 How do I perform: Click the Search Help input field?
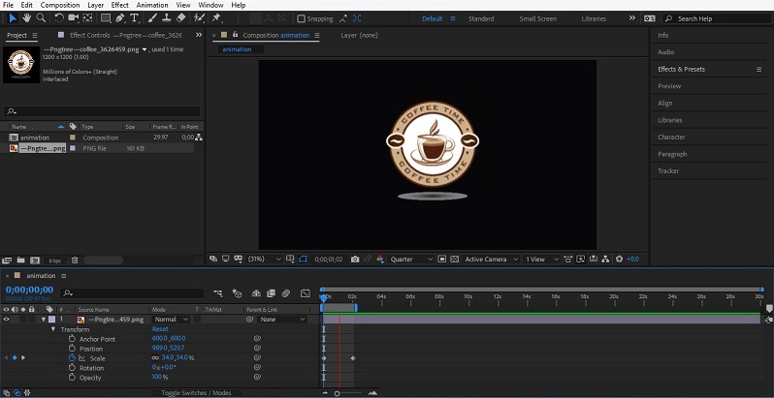(x=715, y=18)
